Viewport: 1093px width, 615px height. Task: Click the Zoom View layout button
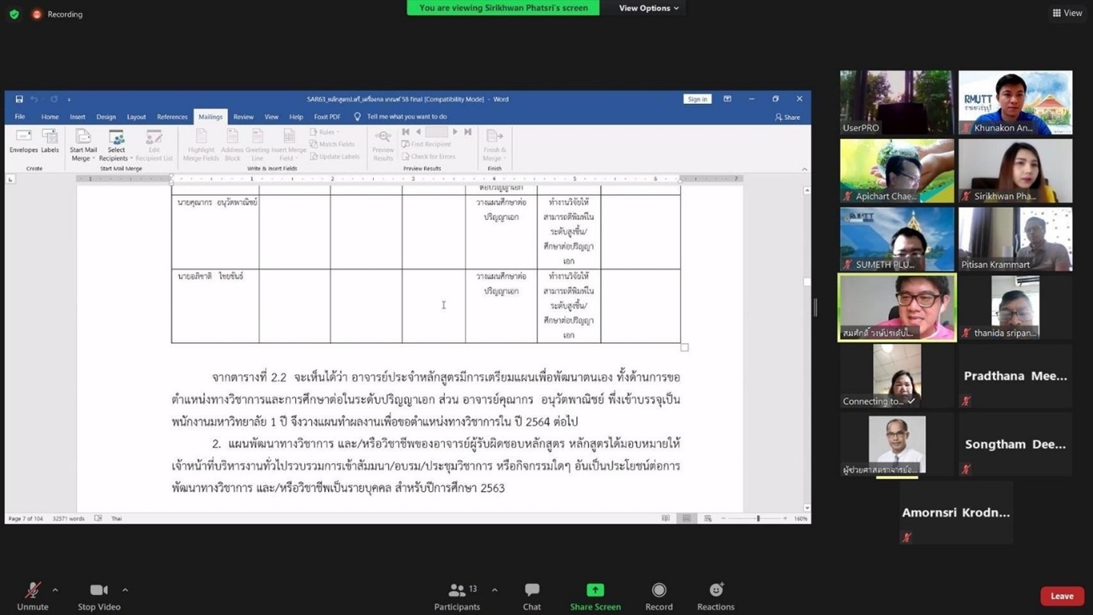[x=1068, y=13]
